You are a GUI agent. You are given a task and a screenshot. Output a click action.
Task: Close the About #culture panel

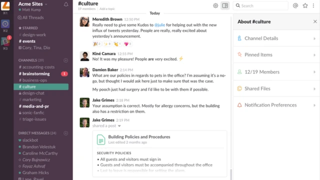[x=315, y=21]
